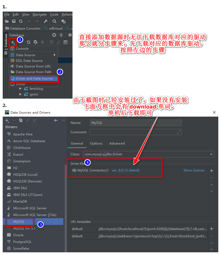Screen dimensions: 221x255
Task: Click the Open folder icon in main toolbar
Action: pos(7,21)
